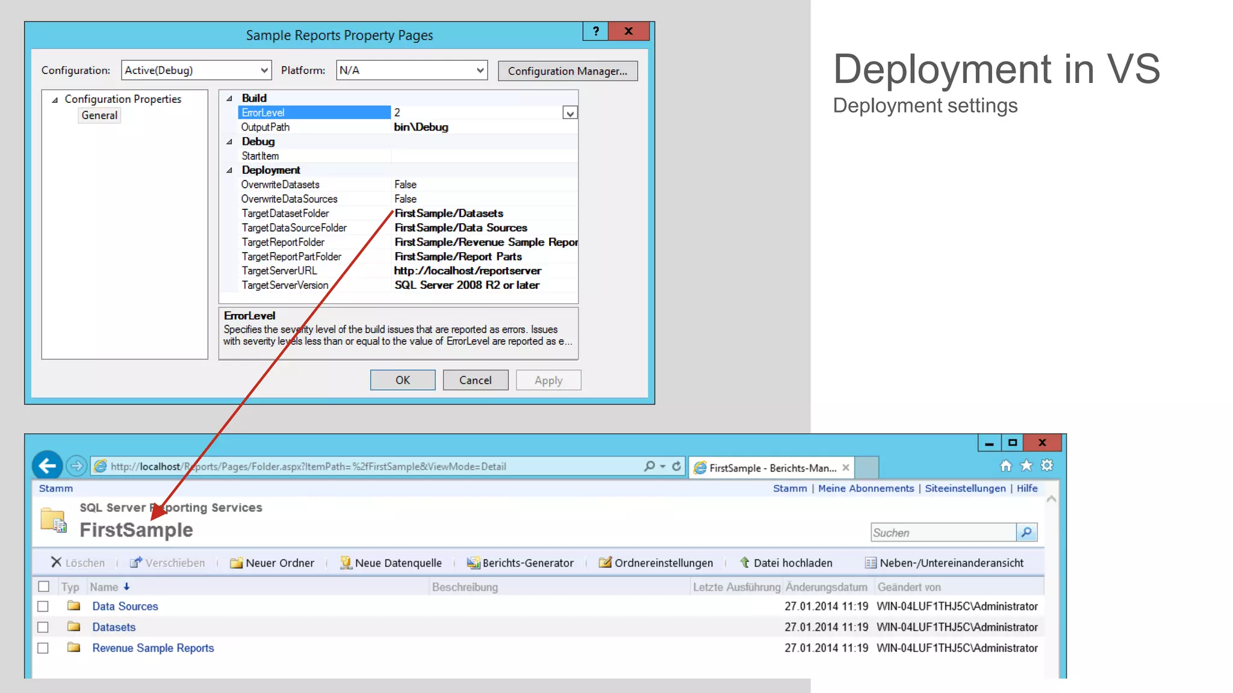Open Configuration Manager... button
Screen dimensions: 1233x693
(568, 71)
